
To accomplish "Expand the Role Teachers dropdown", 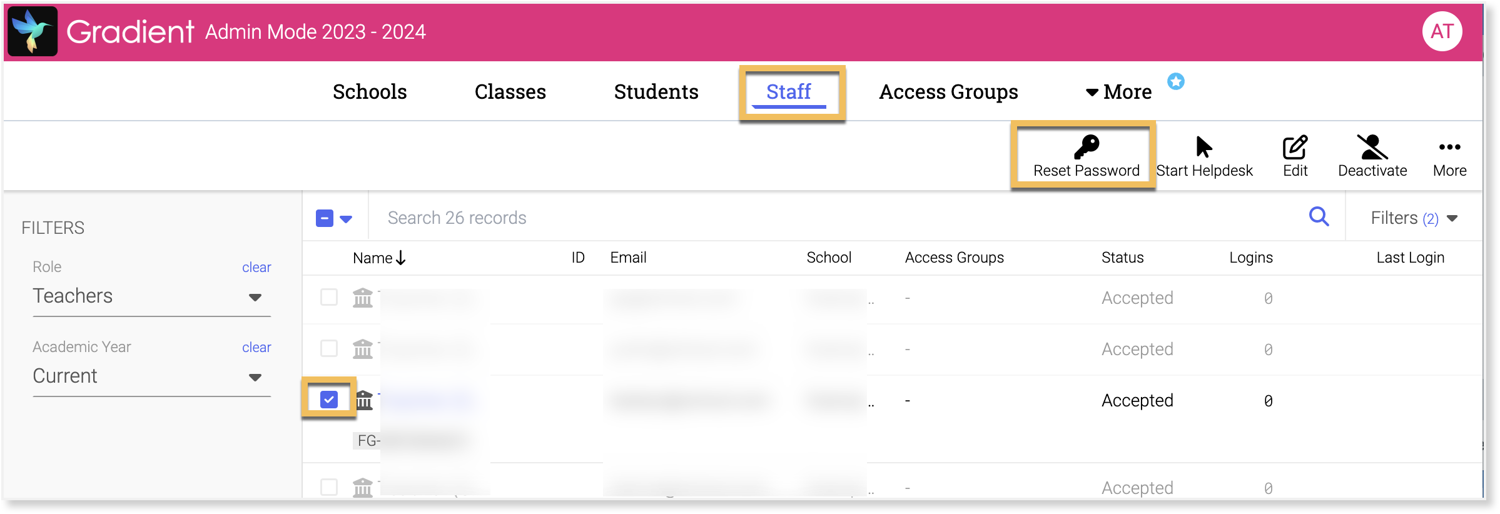I will (255, 297).
